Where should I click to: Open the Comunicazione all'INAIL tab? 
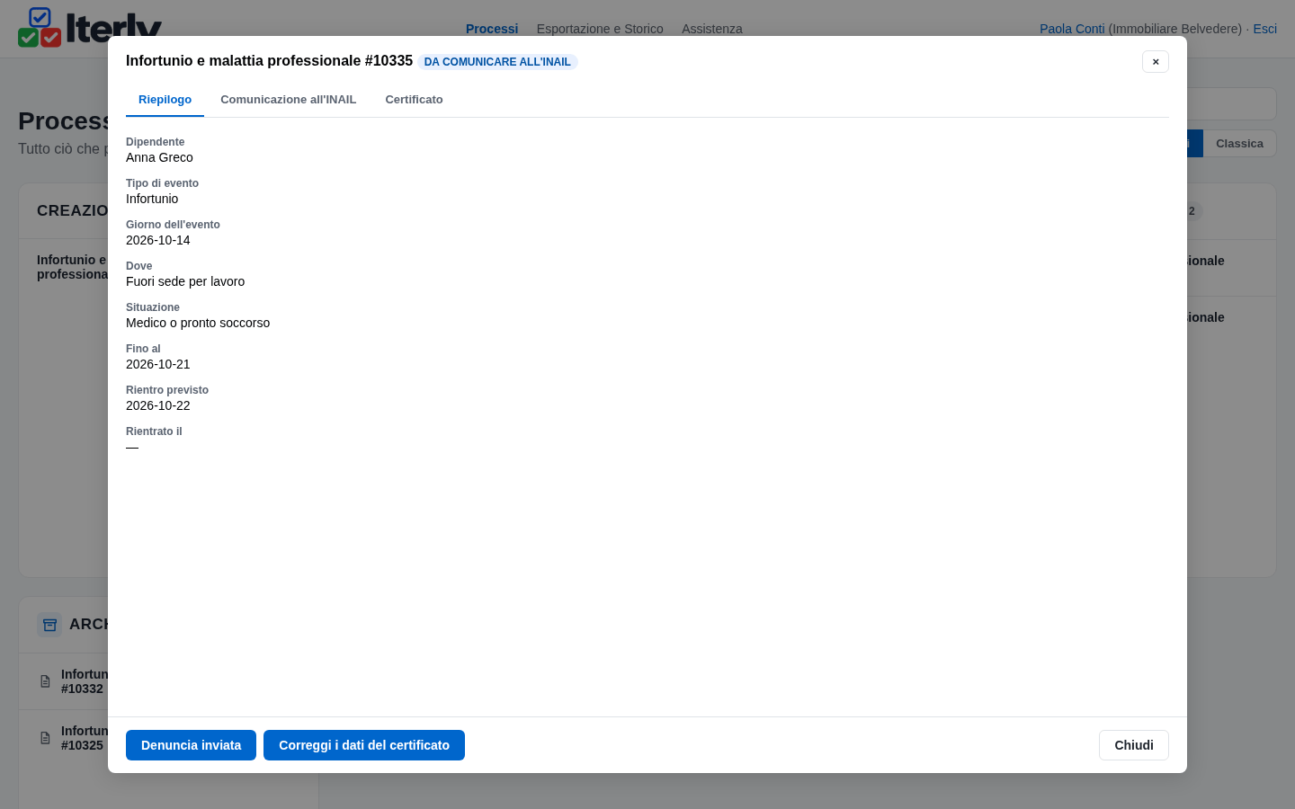pyautogui.click(x=288, y=100)
